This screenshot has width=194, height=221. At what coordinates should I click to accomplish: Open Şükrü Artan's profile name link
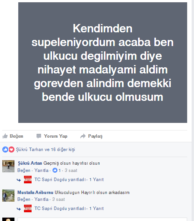coord(30,163)
